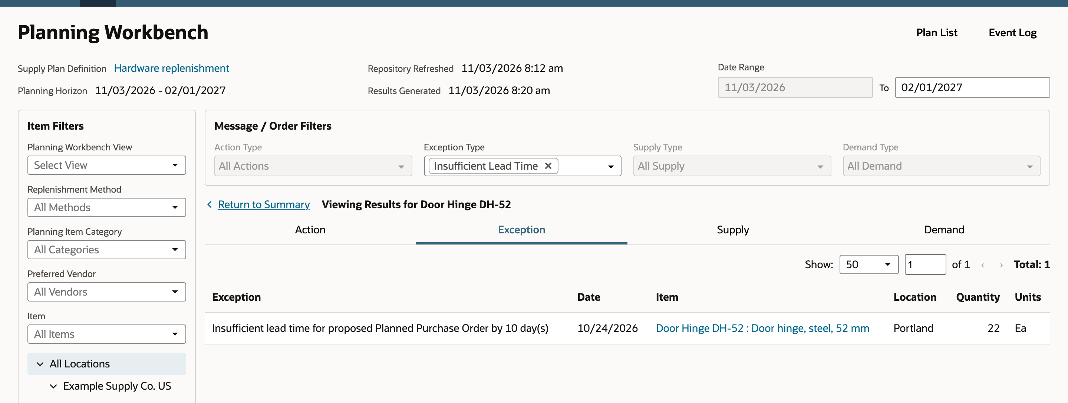Open the Exception Type dropdown arrow
Viewport: 1068px width, 403px height.
point(611,167)
